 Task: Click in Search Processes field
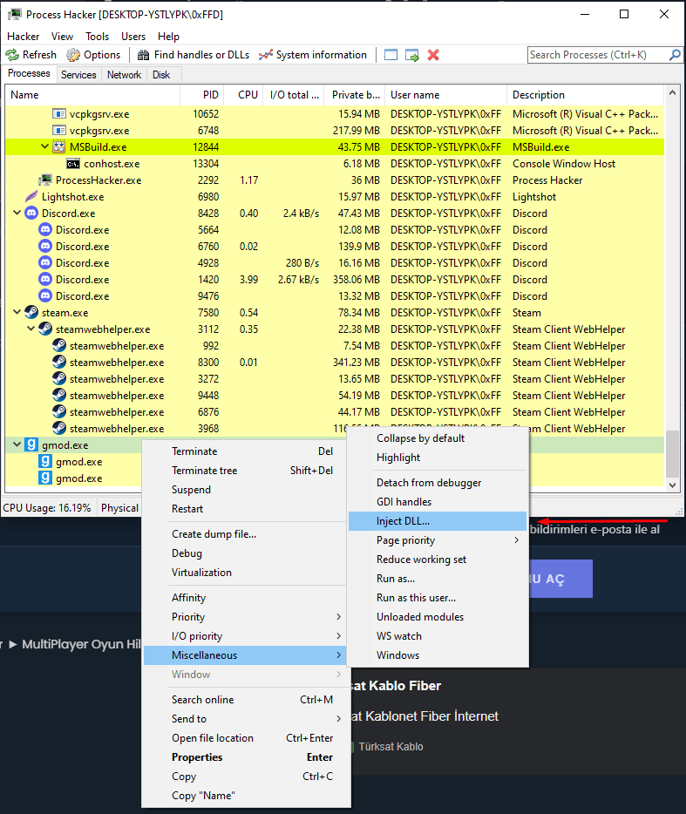coord(598,55)
